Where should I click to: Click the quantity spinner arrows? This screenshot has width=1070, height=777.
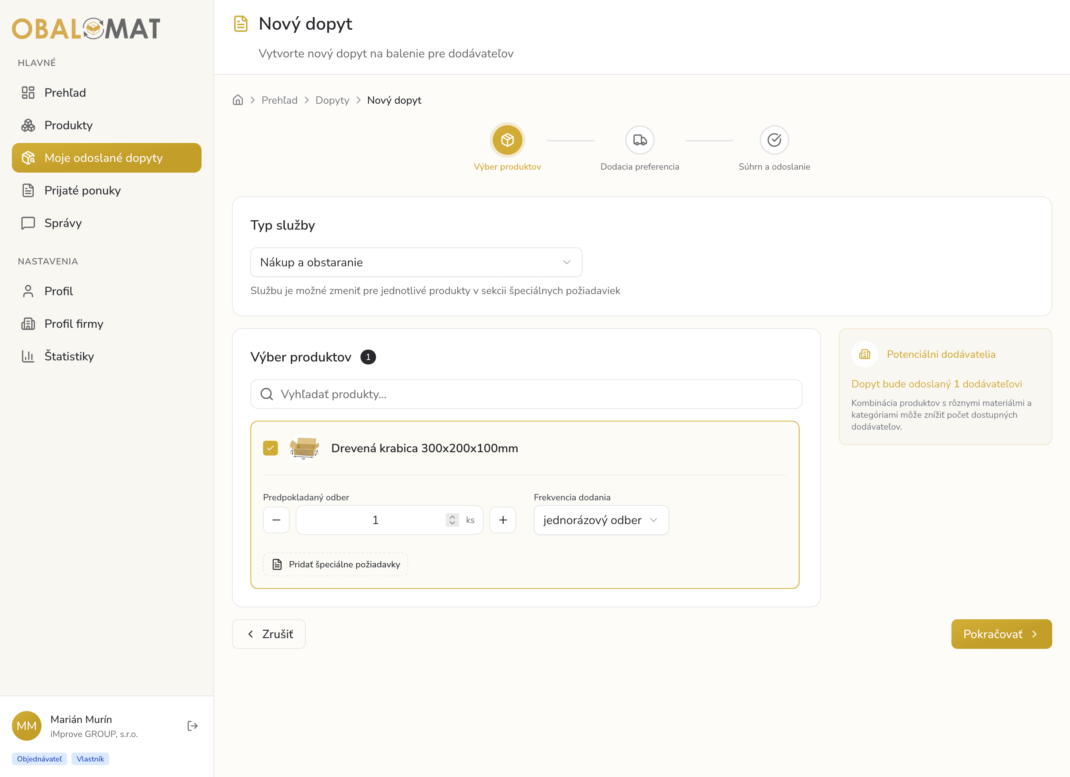tap(452, 520)
